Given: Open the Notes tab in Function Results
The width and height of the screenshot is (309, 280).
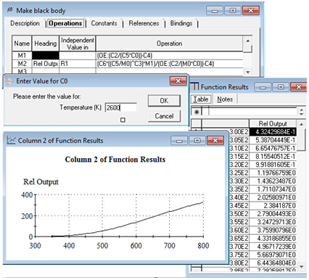Looking at the screenshot, I should pyautogui.click(x=225, y=99).
